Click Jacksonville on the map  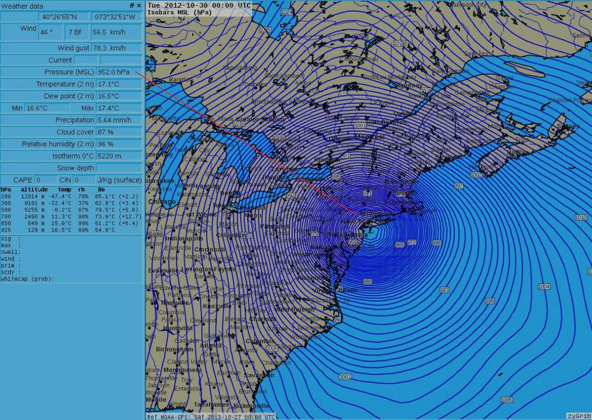(x=251, y=405)
